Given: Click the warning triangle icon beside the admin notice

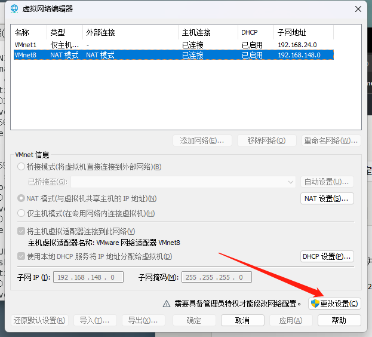Looking at the screenshot, I should coord(167,304).
